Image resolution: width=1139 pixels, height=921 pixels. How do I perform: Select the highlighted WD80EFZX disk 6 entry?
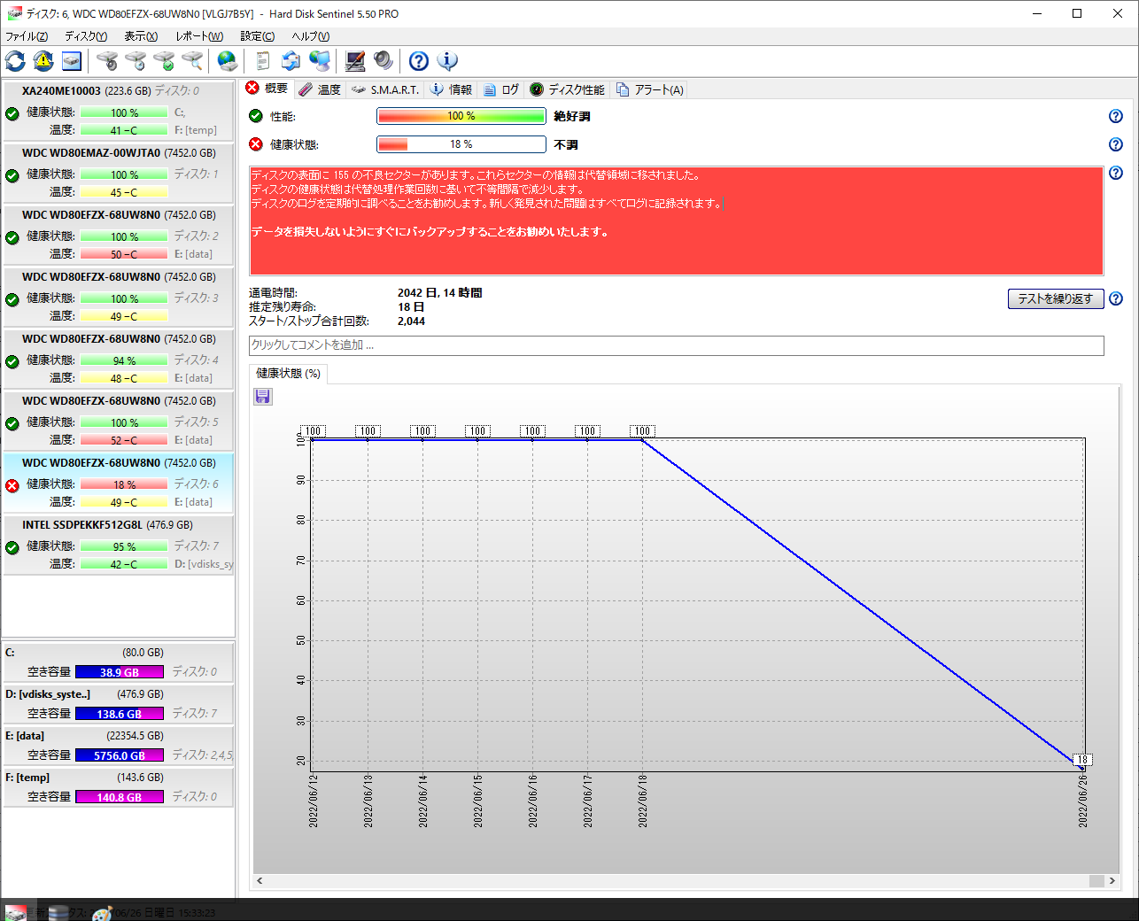coord(119,482)
